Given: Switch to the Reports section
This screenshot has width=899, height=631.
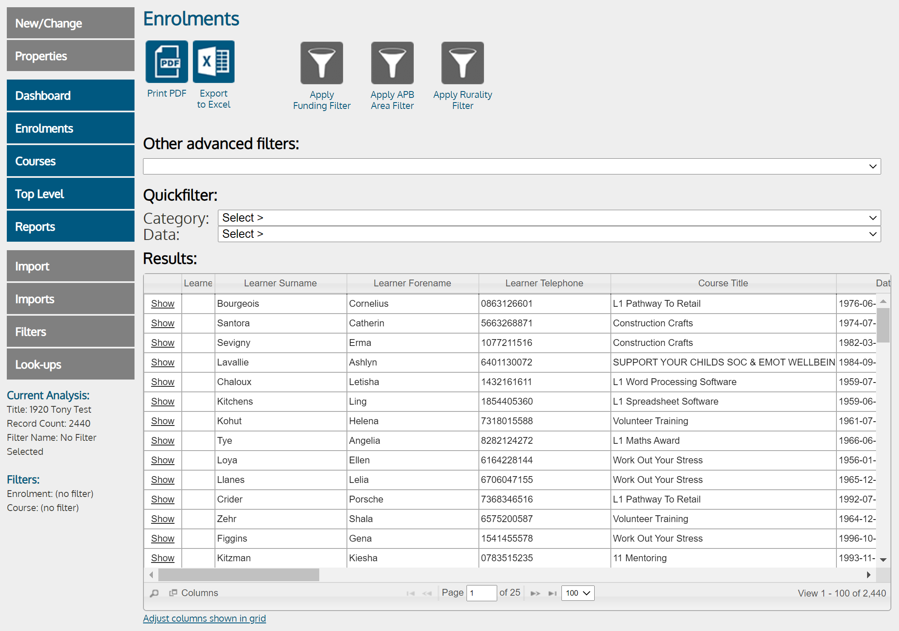Looking at the screenshot, I should [70, 226].
